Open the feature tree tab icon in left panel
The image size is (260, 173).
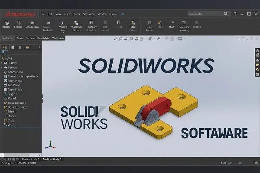pos(5,48)
